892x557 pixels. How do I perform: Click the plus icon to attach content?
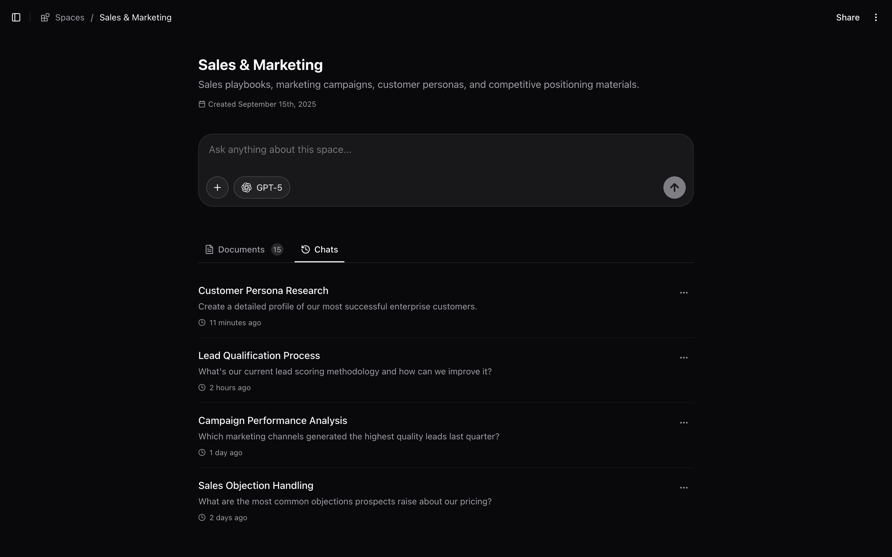coord(217,187)
